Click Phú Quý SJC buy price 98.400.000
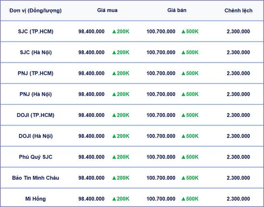Viewport: 264px width, 207px height. [91, 157]
